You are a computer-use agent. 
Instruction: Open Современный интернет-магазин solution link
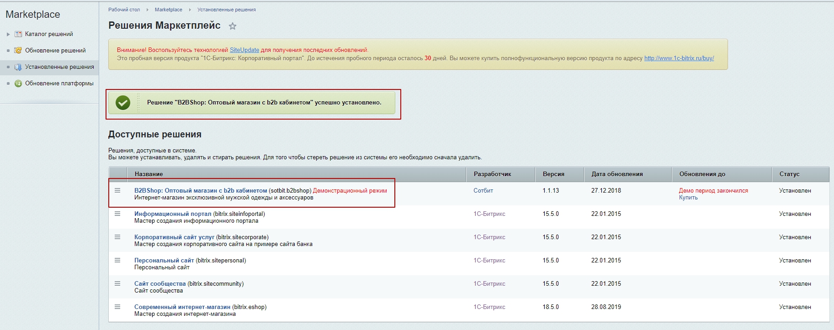coord(182,307)
